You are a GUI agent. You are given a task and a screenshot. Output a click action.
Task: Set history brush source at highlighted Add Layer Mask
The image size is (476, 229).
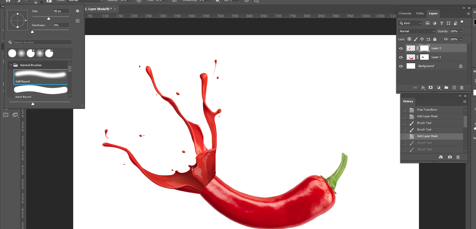[x=404, y=136]
